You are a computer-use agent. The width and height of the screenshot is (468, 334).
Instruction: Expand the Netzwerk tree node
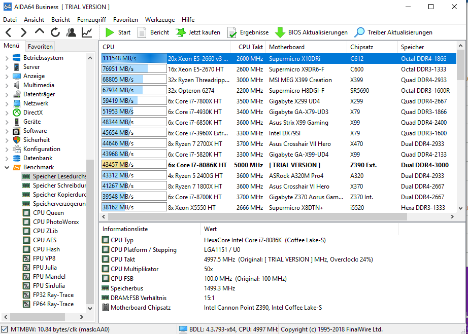click(7, 104)
